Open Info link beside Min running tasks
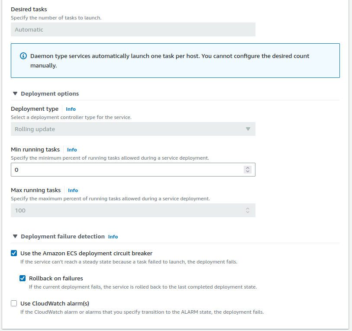352x331 pixels. pyautogui.click(x=72, y=150)
